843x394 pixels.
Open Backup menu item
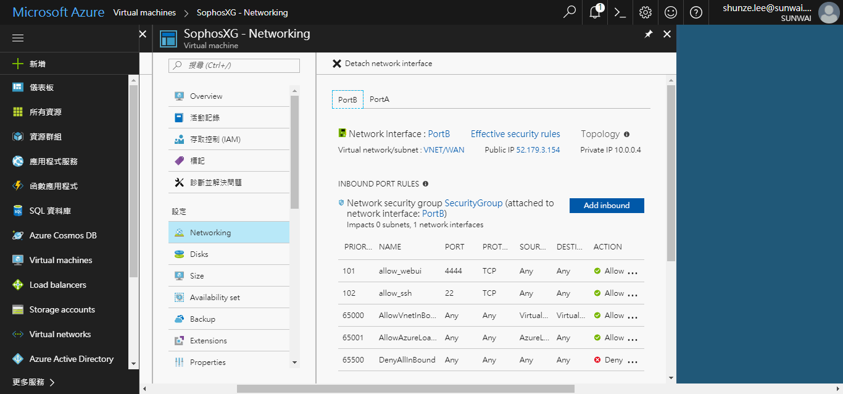tap(229, 319)
